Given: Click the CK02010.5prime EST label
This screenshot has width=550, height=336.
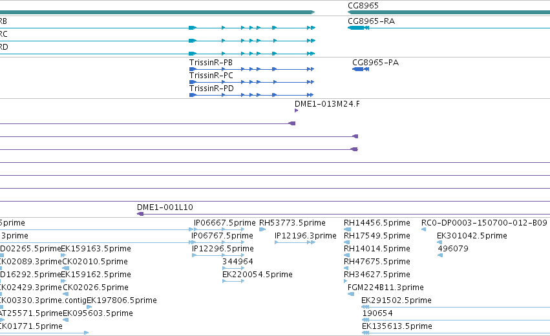Looking at the screenshot, I should coord(95,262).
